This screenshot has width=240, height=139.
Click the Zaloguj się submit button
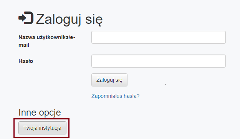[109, 80]
